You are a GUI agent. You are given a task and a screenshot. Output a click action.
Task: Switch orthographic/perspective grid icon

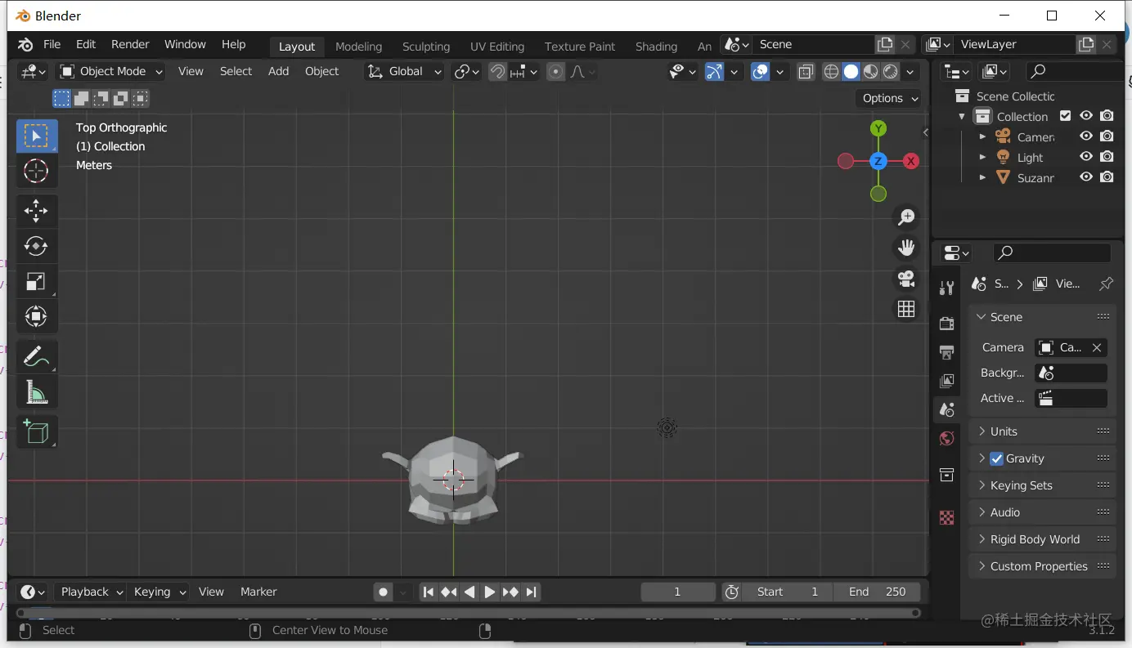pos(906,309)
